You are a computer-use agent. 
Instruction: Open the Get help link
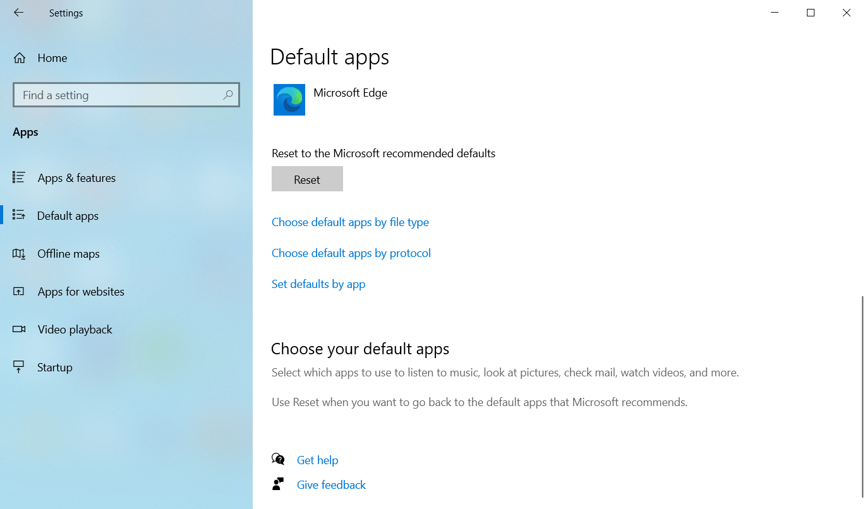(317, 460)
